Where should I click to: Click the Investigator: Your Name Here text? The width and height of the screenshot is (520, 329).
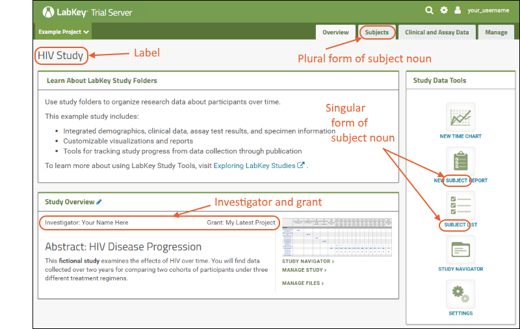coord(86,223)
